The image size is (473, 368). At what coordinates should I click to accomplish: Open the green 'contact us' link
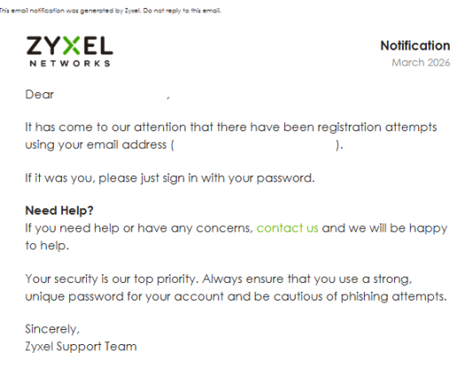coord(288,228)
